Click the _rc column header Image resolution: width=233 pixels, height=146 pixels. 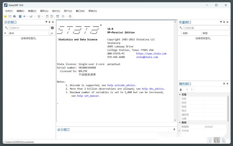[x=52, y=33]
